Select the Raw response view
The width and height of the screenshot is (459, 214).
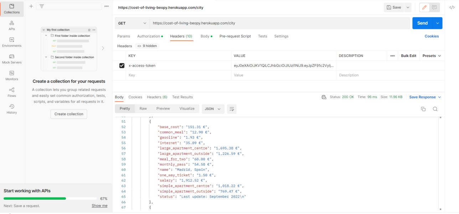[x=143, y=108]
